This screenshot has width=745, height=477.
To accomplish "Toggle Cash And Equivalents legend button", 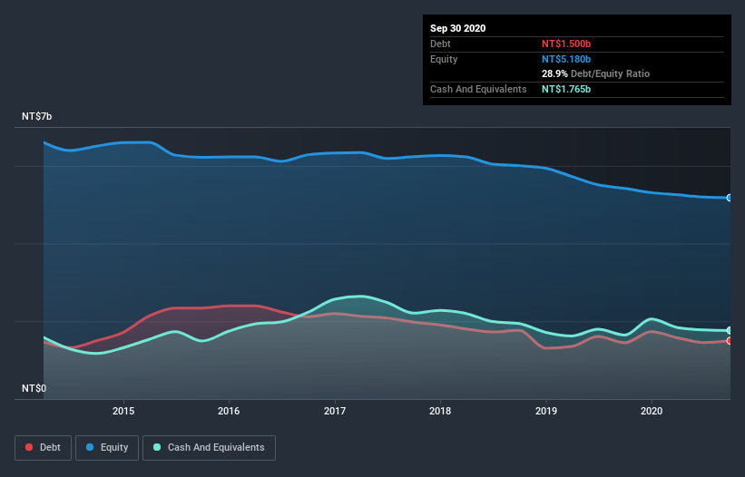I will [209, 448].
